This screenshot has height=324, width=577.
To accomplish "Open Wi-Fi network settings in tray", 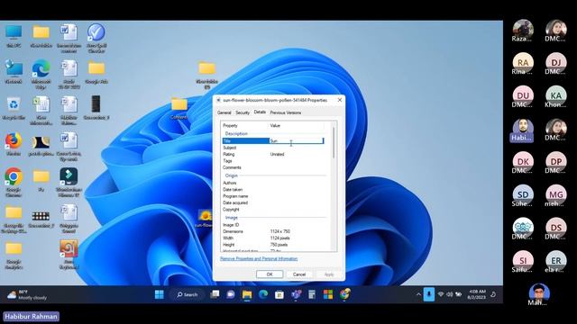I will 441,294.
